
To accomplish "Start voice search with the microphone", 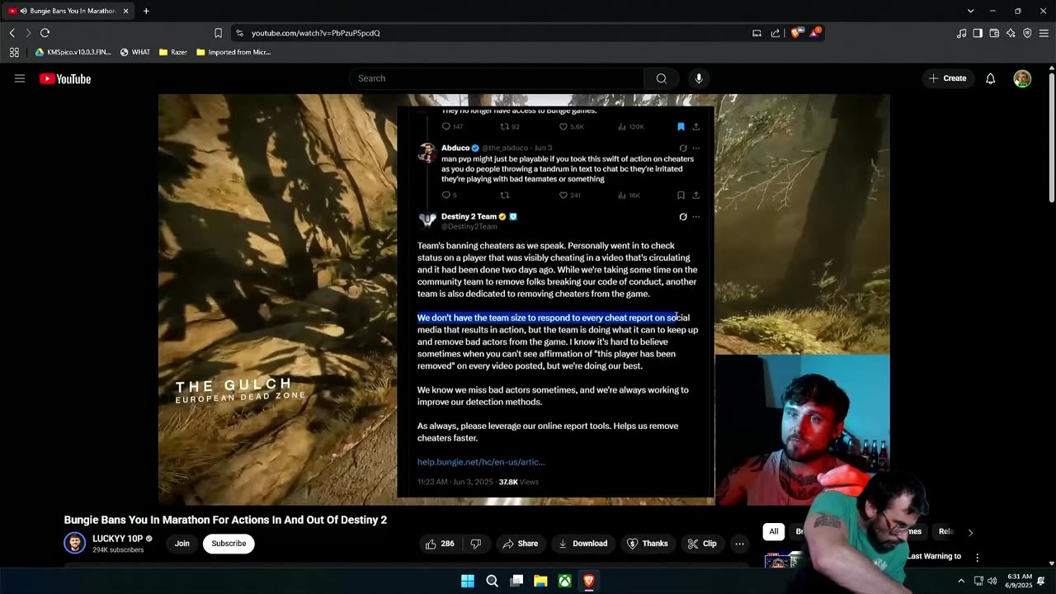I will 699,78.
